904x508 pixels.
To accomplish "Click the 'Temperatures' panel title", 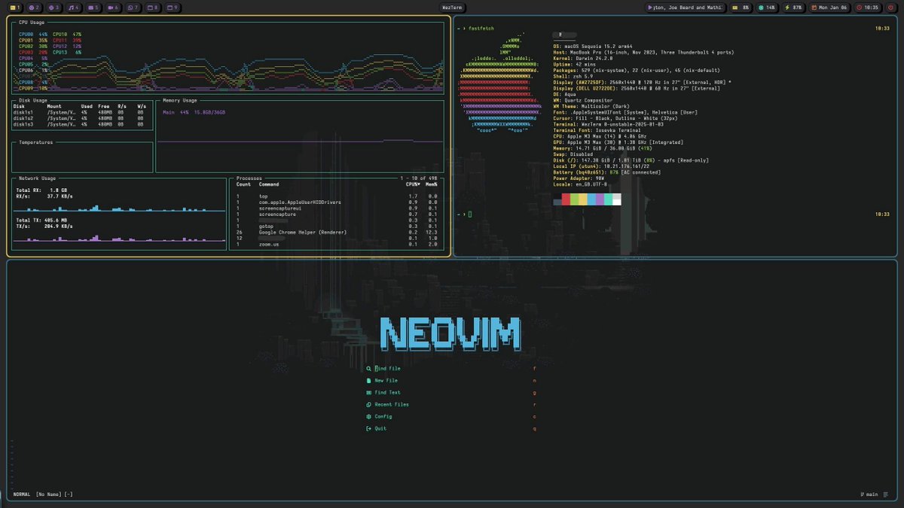I will pyautogui.click(x=36, y=141).
